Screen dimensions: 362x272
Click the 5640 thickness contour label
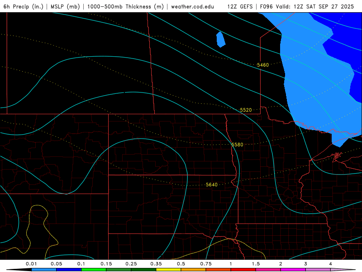point(212,185)
